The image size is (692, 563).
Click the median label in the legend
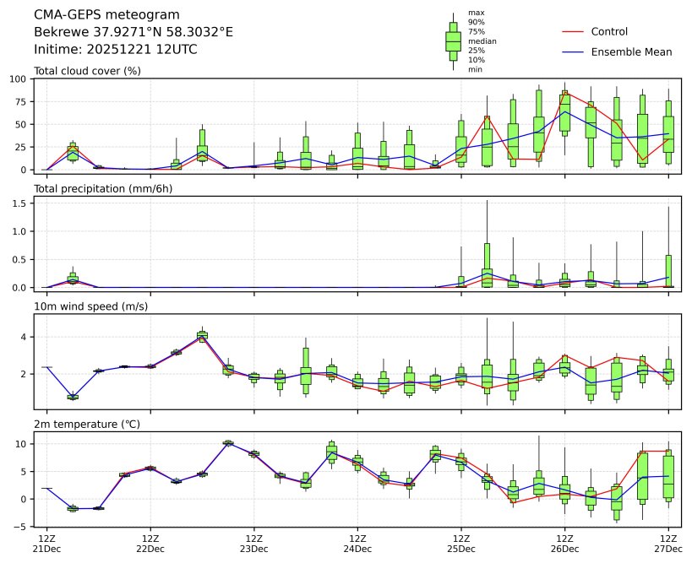point(482,41)
